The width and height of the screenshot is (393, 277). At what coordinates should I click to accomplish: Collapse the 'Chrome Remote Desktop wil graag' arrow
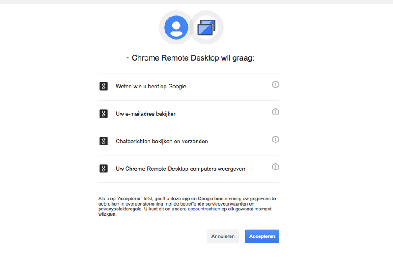(128, 58)
